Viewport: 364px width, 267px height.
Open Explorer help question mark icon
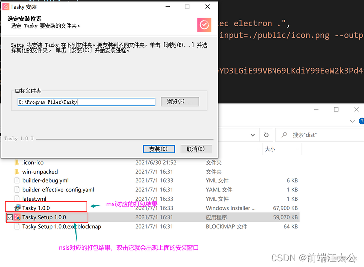361,121
